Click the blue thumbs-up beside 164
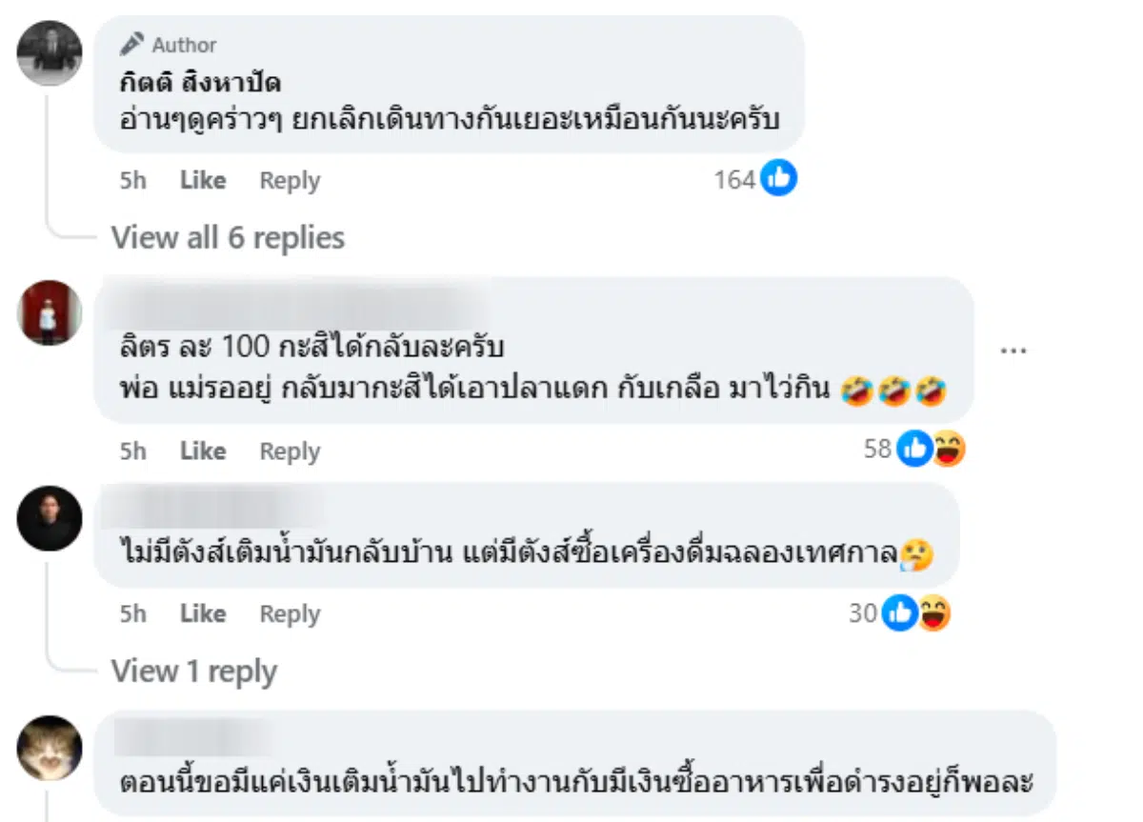 (x=778, y=179)
